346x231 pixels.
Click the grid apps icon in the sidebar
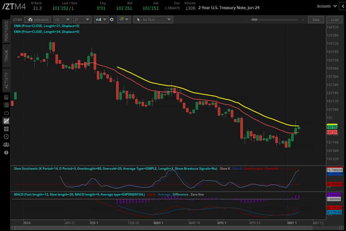coord(6,128)
